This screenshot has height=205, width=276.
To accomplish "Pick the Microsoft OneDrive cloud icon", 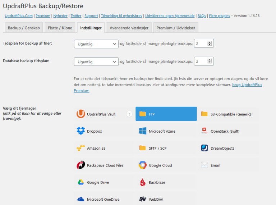I will 81,199.
